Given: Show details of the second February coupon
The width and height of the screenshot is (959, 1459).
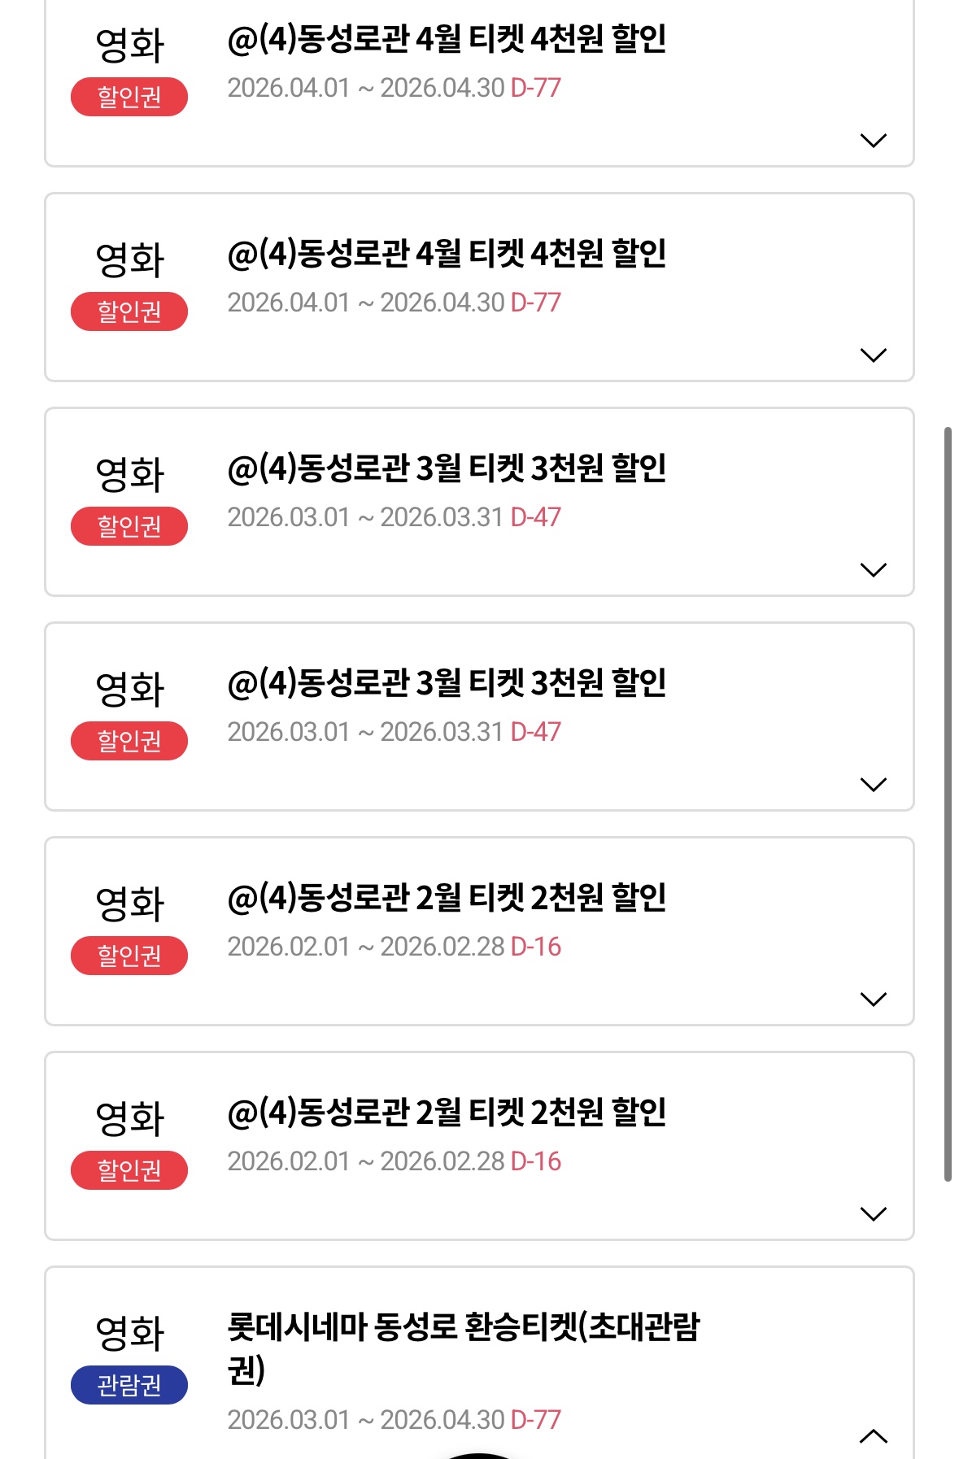Looking at the screenshot, I should pyautogui.click(x=873, y=1214).
